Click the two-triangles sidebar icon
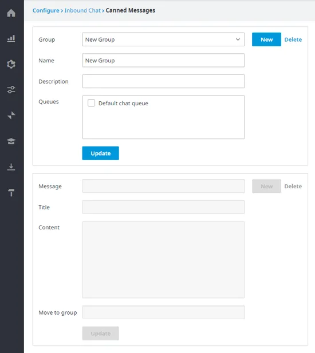The width and height of the screenshot is (315, 353). pyautogui.click(x=11, y=115)
